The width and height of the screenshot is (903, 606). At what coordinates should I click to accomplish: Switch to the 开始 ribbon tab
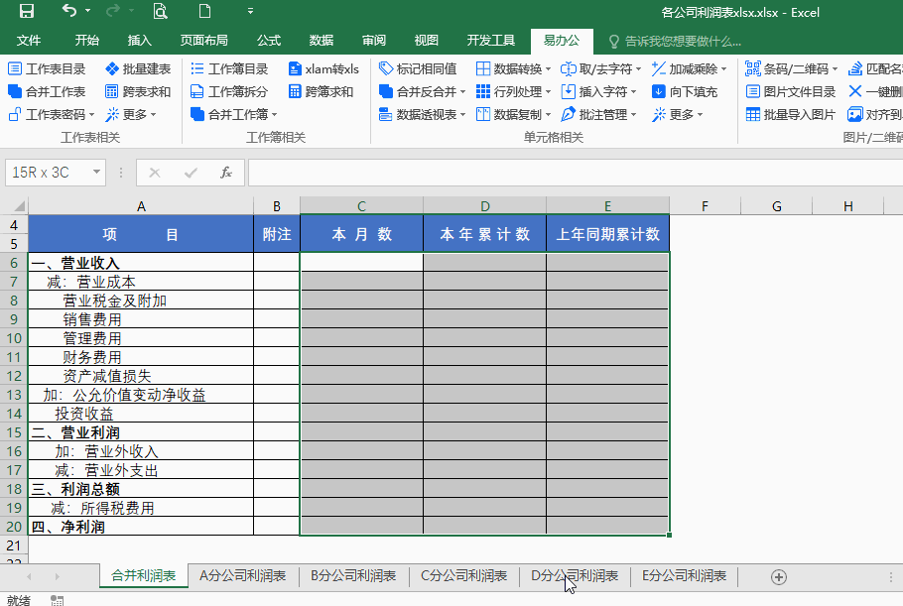87,41
